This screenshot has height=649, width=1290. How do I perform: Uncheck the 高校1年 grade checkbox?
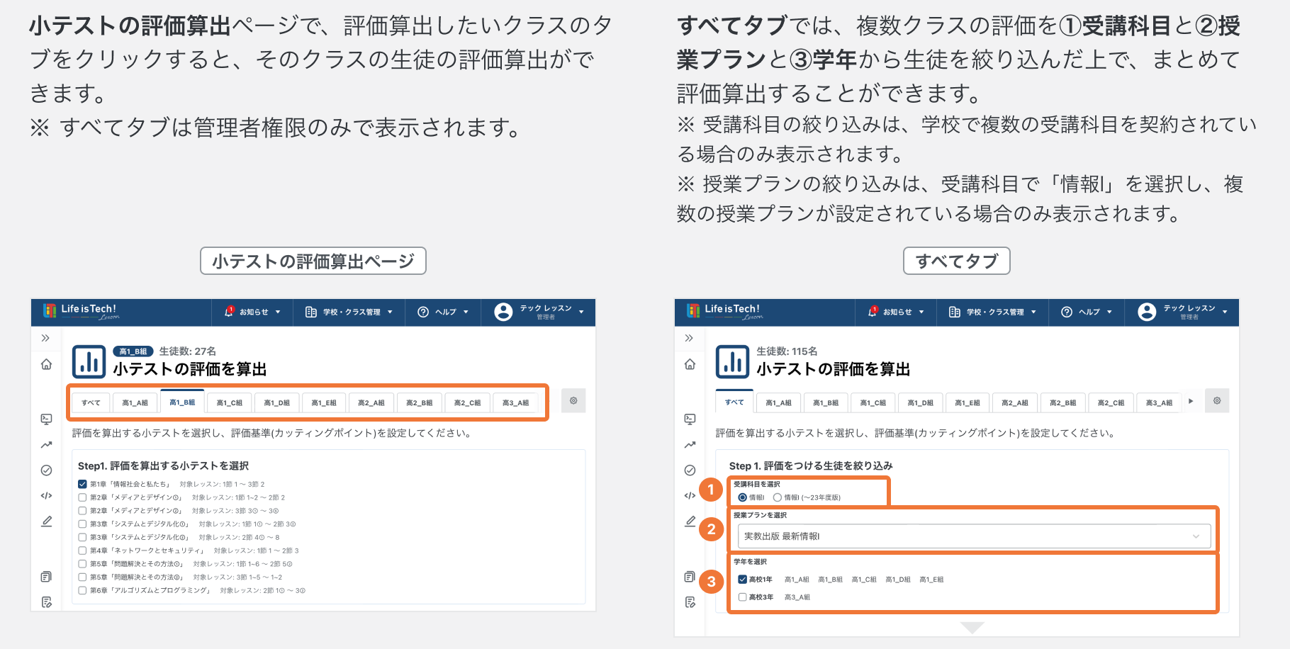click(x=742, y=580)
